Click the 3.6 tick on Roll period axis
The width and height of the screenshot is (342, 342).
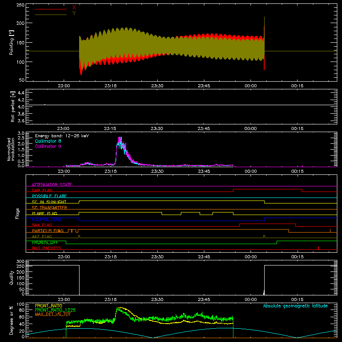(x=21, y=121)
